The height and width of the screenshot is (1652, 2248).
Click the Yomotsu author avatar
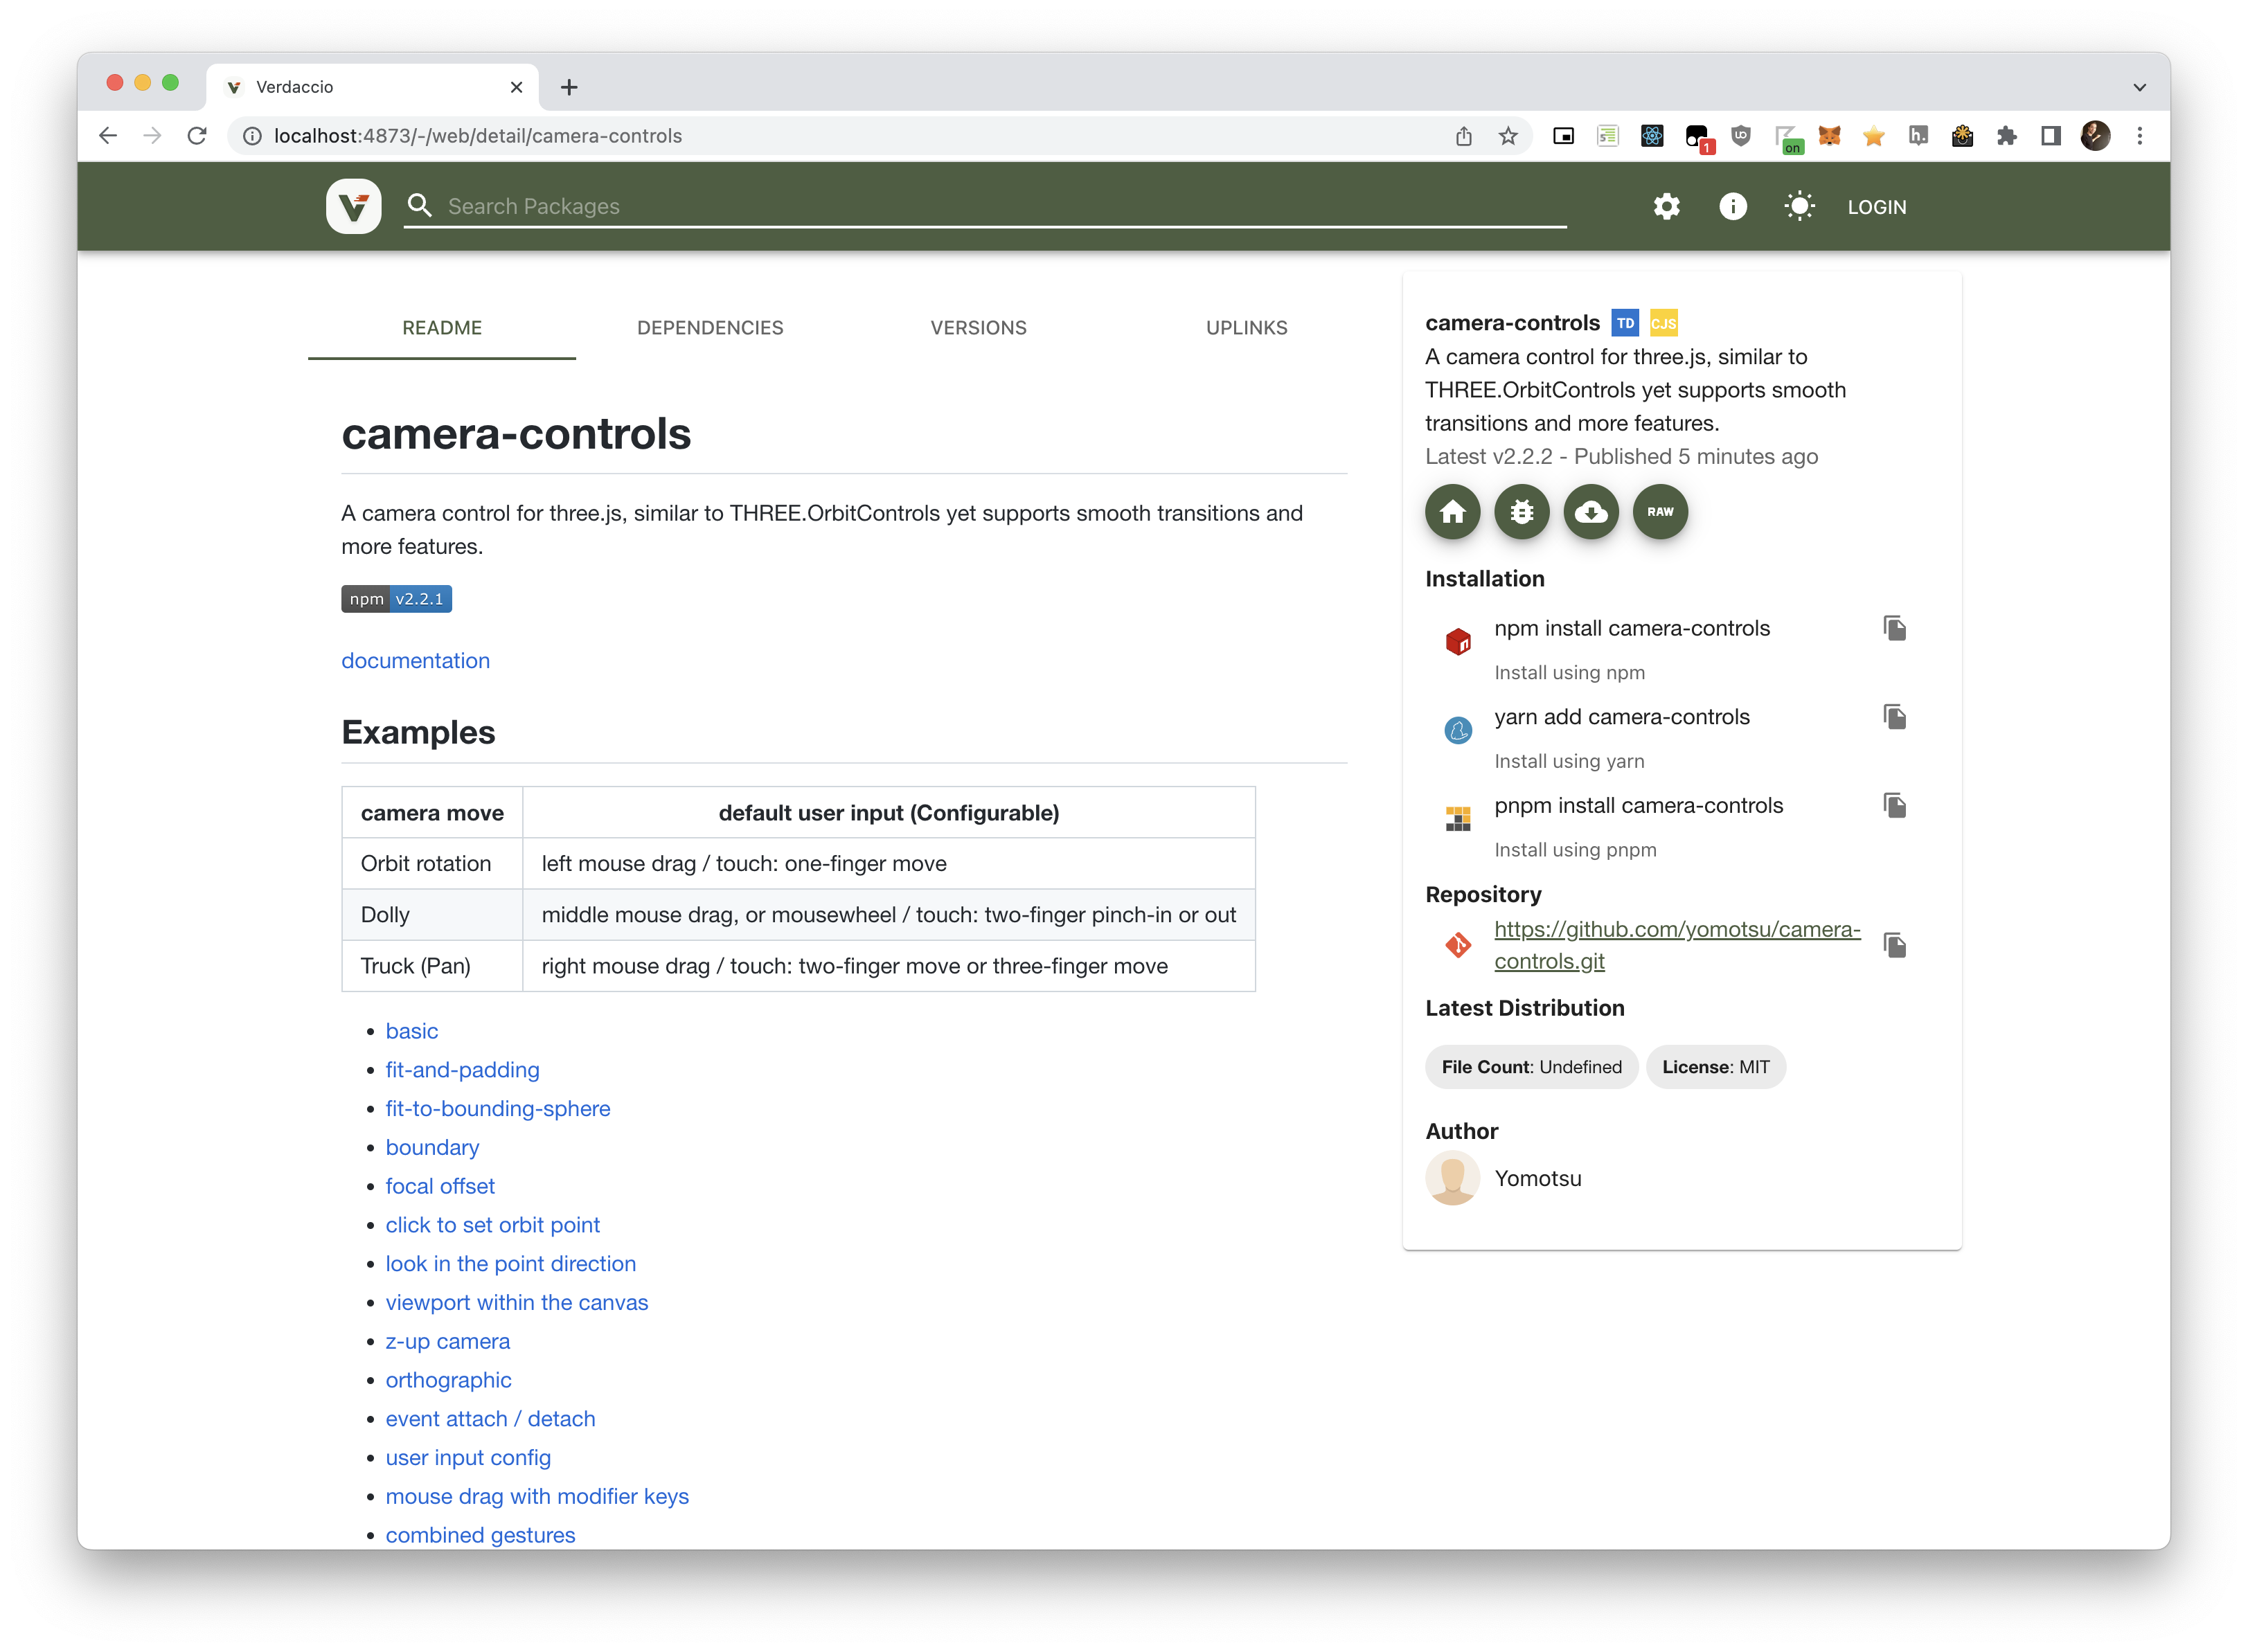1452,1178
